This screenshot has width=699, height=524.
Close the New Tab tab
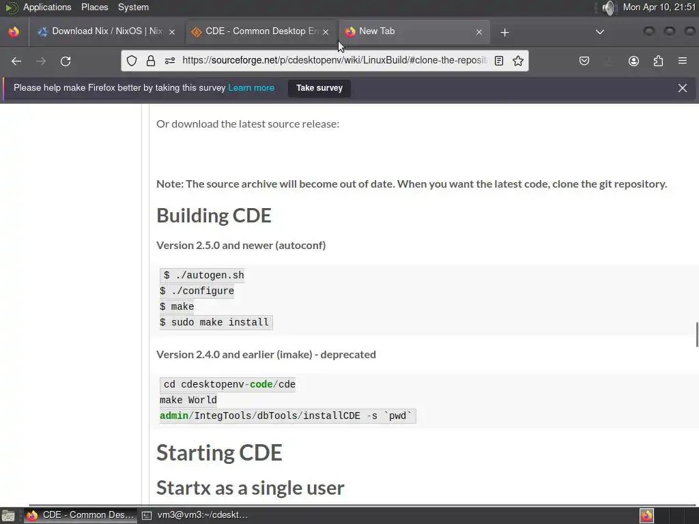coord(479,32)
